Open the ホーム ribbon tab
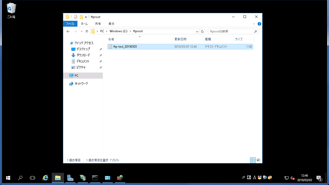Viewport: 329px width, 185px height. click(84, 24)
